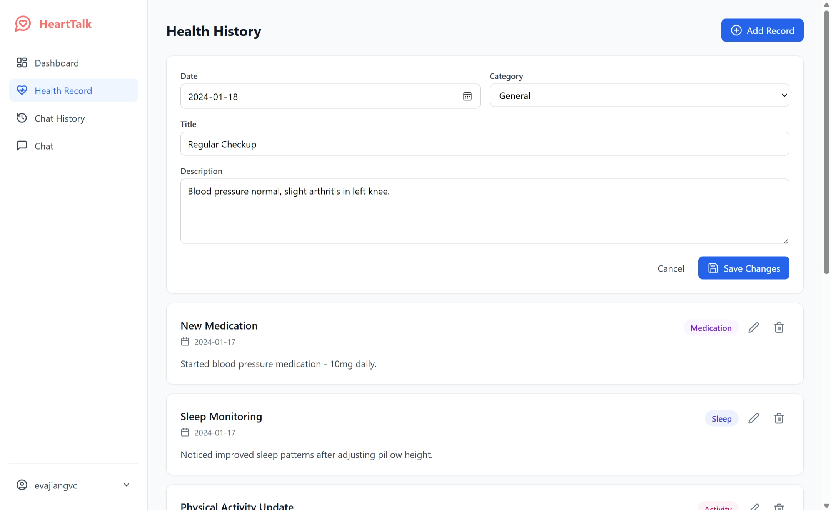Cancel editing the record

pos(671,268)
